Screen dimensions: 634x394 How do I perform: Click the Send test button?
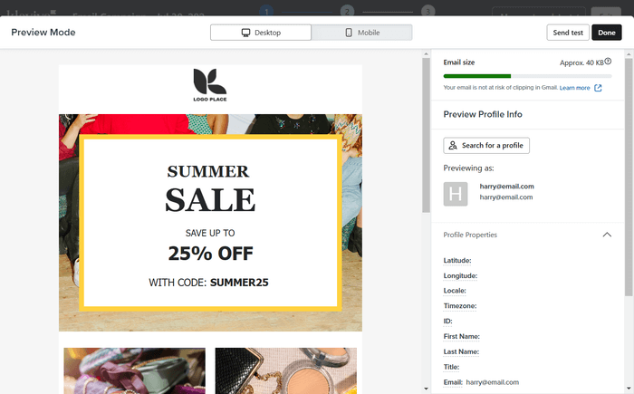click(568, 33)
